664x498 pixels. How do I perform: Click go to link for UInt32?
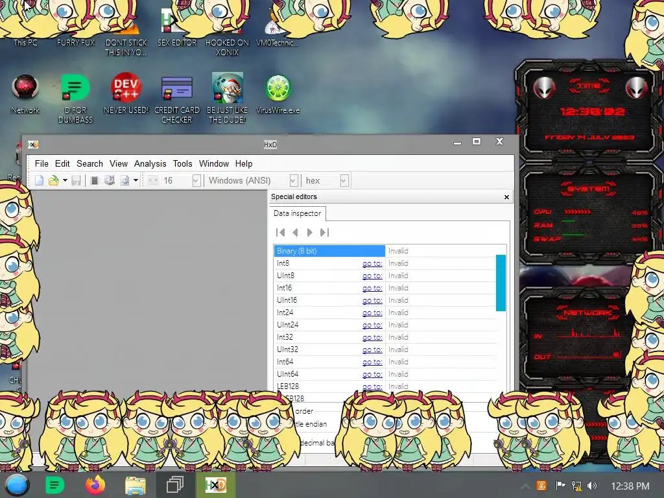372,350
